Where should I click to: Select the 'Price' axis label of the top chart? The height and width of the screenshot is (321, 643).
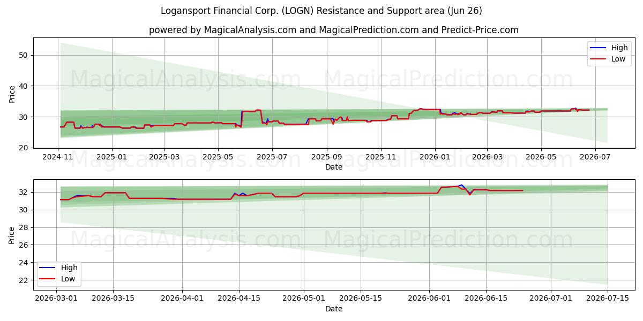(12, 93)
